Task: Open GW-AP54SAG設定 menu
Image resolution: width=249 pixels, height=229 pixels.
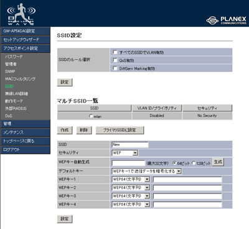Action: coord(26,31)
